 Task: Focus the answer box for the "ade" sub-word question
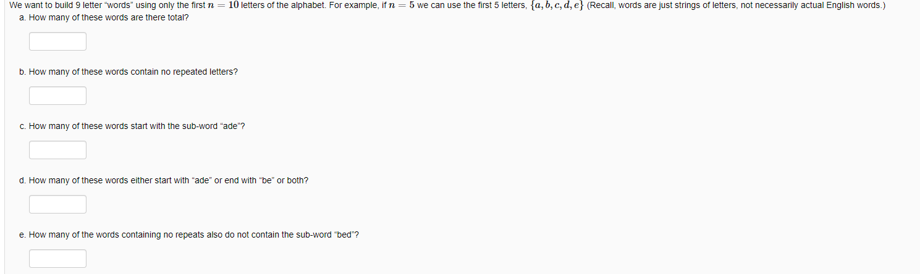[x=57, y=150]
